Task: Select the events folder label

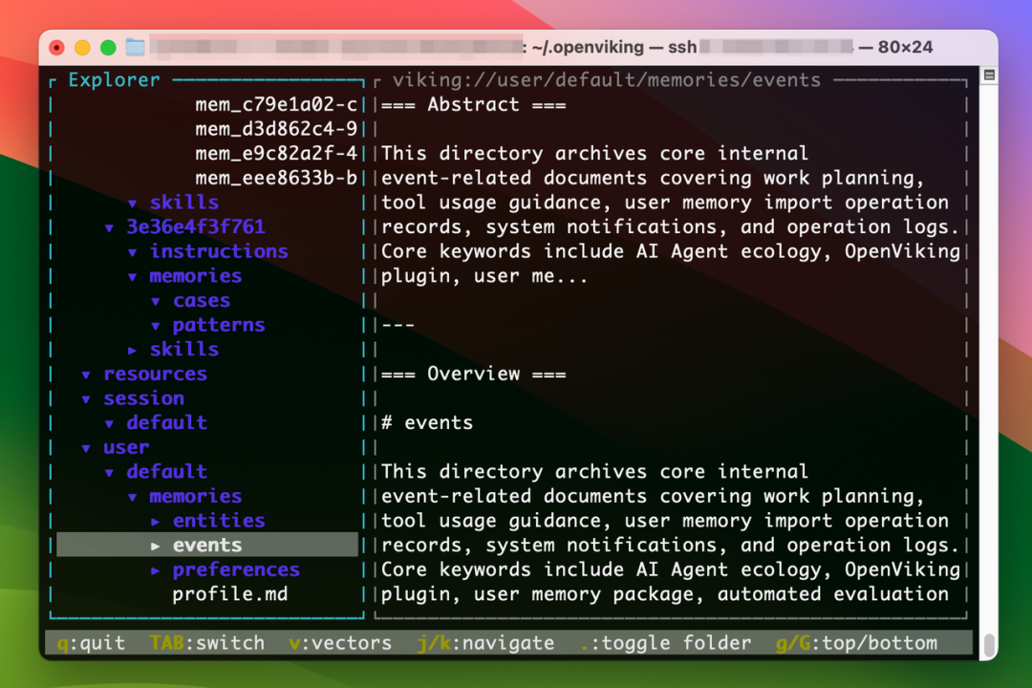Action: click(x=207, y=545)
